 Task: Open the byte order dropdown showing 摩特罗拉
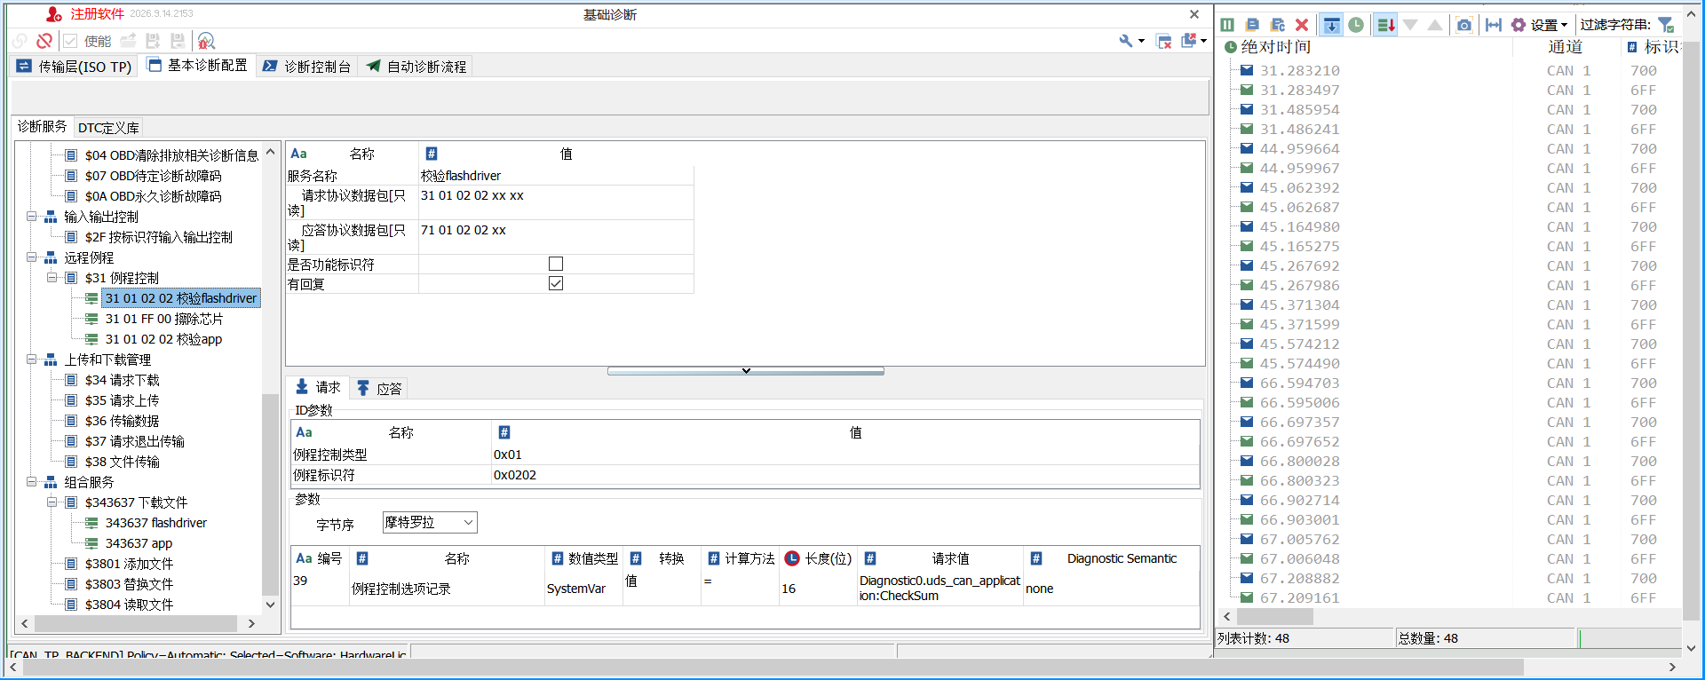point(430,522)
